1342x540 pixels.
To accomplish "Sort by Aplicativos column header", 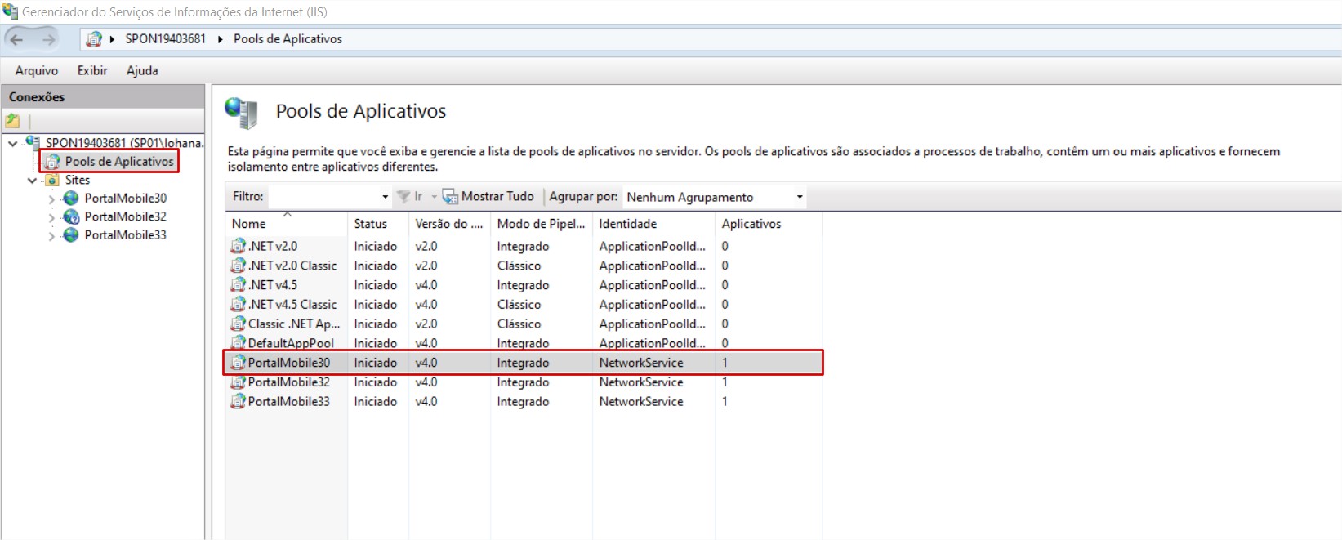I will [x=768, y=223].
